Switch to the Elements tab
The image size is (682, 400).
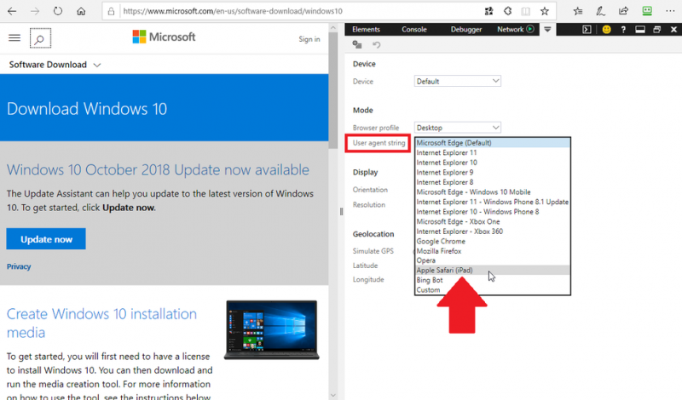(366, 30)
